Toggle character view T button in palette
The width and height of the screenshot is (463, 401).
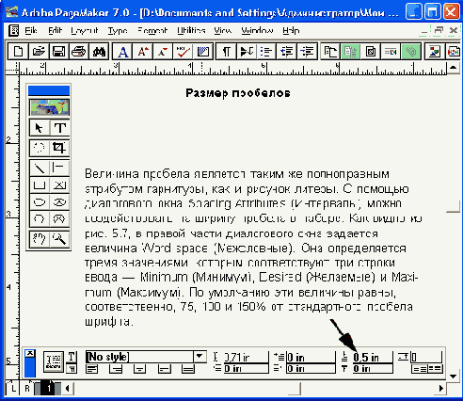pos(72,357)
